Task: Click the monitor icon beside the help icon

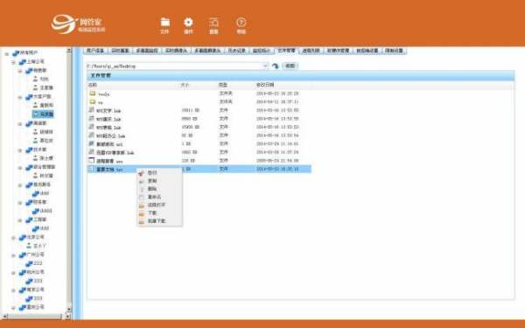Action: pos(214,23)
